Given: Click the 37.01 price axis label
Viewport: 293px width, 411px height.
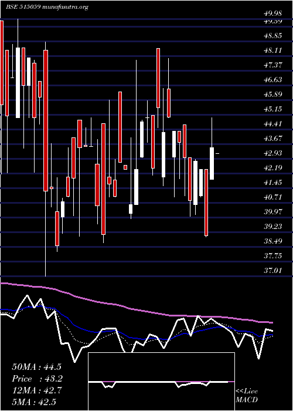Looking at the screenshot, I should (274, 271).
